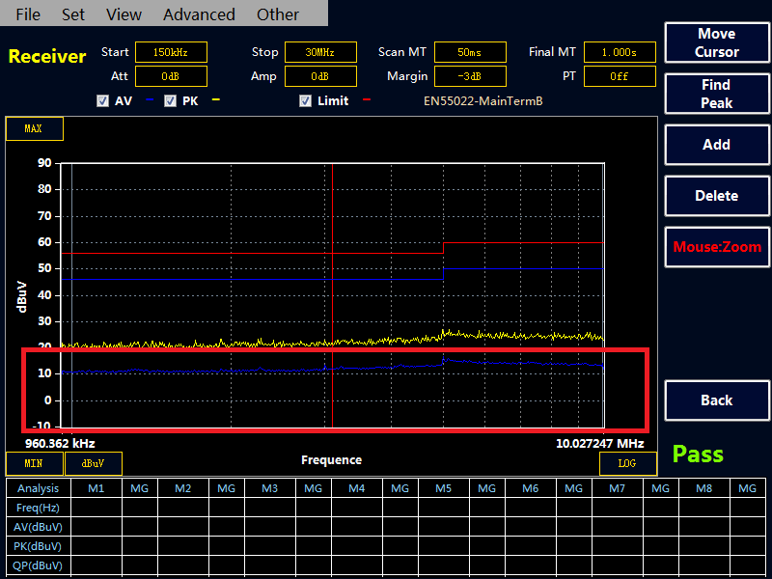772x579 pixels.
Task: Toggle the Mouse:Zoom mode button
Action: 716,247
